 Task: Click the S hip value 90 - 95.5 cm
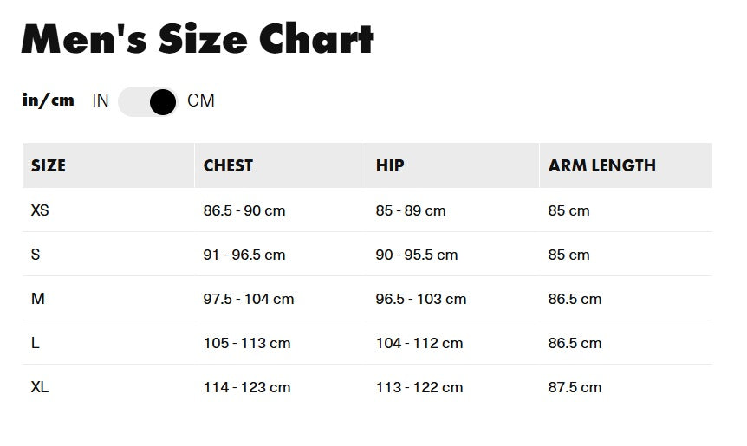point(417,255)
